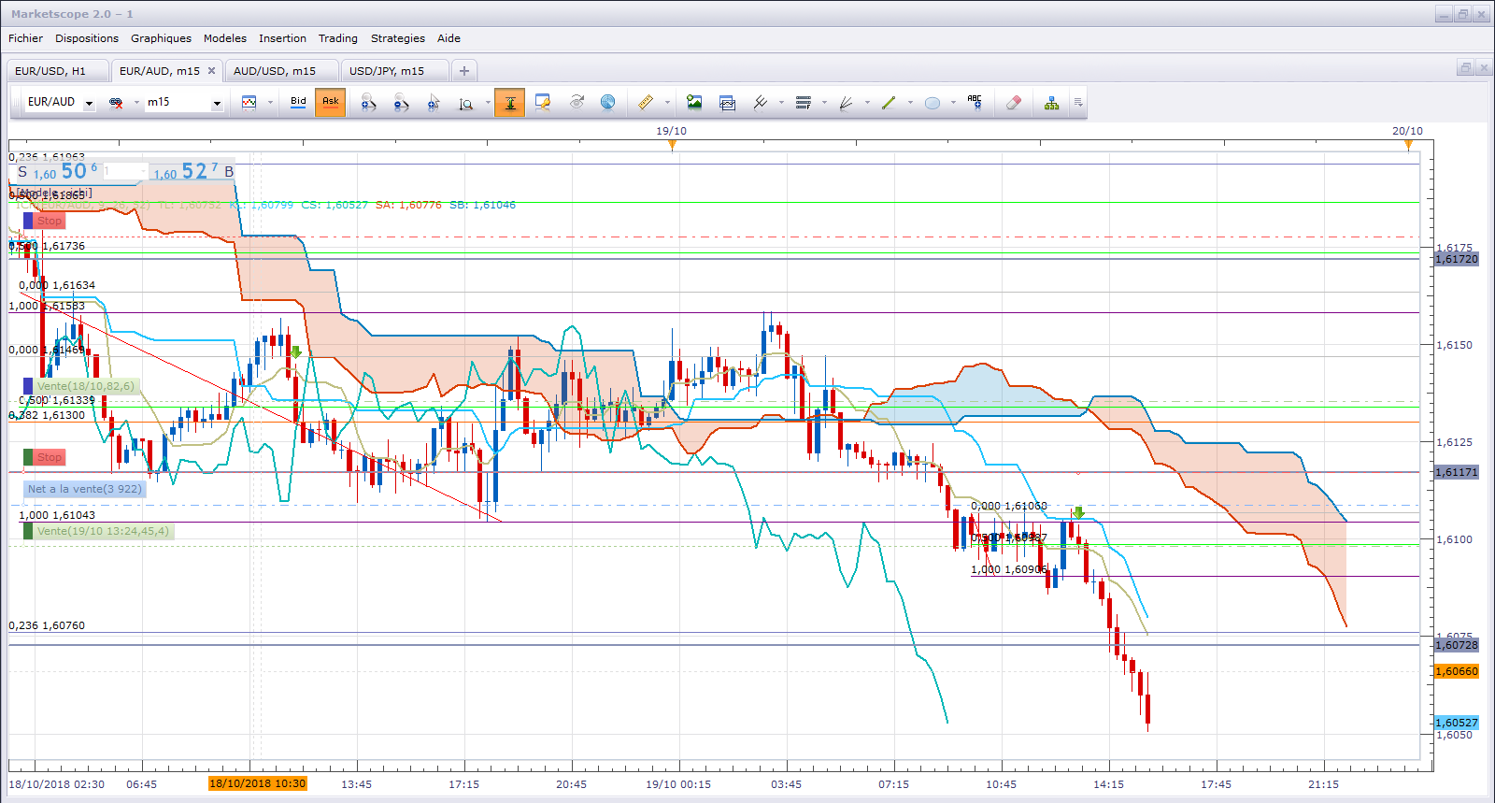Click the hierarchy tree icon in toolbar

[1051, 103]
